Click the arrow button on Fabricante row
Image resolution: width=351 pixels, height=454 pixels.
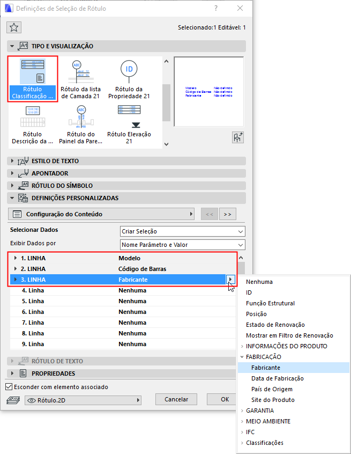pos(230,280)
